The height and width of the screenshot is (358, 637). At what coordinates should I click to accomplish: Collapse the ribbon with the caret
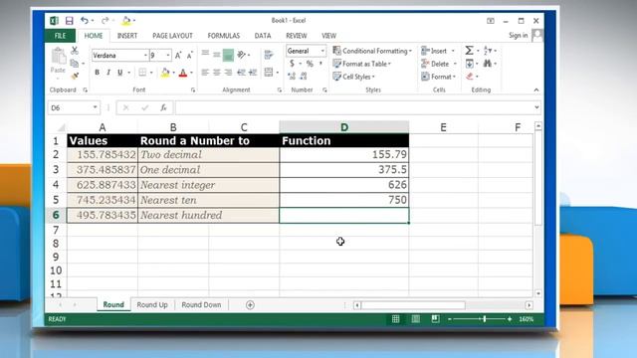pos(536,89)
